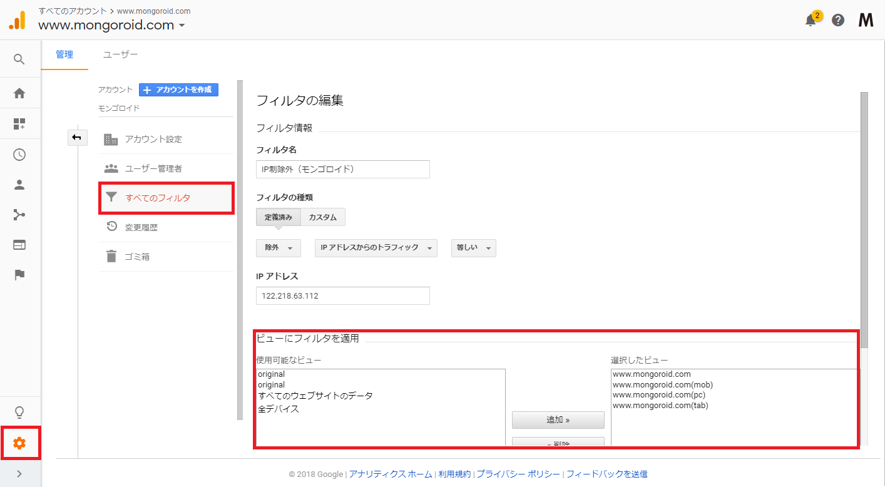Open the プライバシー ポリシー footer link
The width and height of the screenshot is (885, 487).
pos(518,474)
